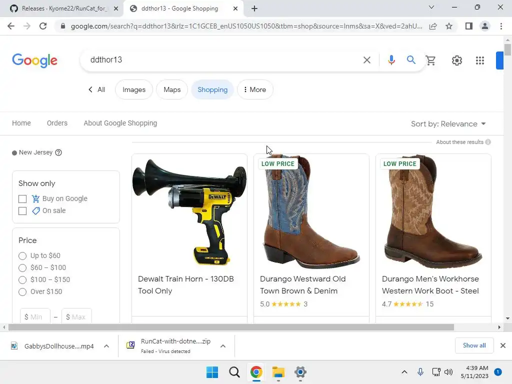Open the Google apps grid
Screen dimensions: 512x384
pos(479,60)
